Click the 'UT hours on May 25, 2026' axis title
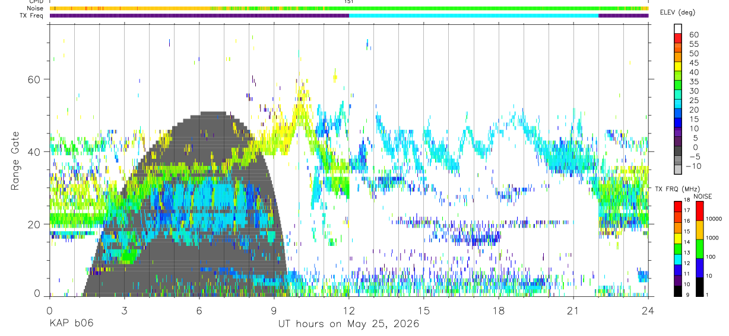 point(348,324)
